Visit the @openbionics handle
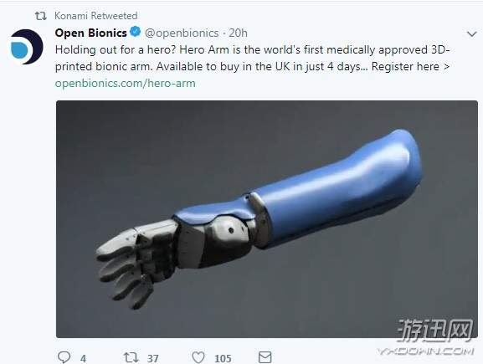This screenshot has width=483, height=364. pos(182,33)
